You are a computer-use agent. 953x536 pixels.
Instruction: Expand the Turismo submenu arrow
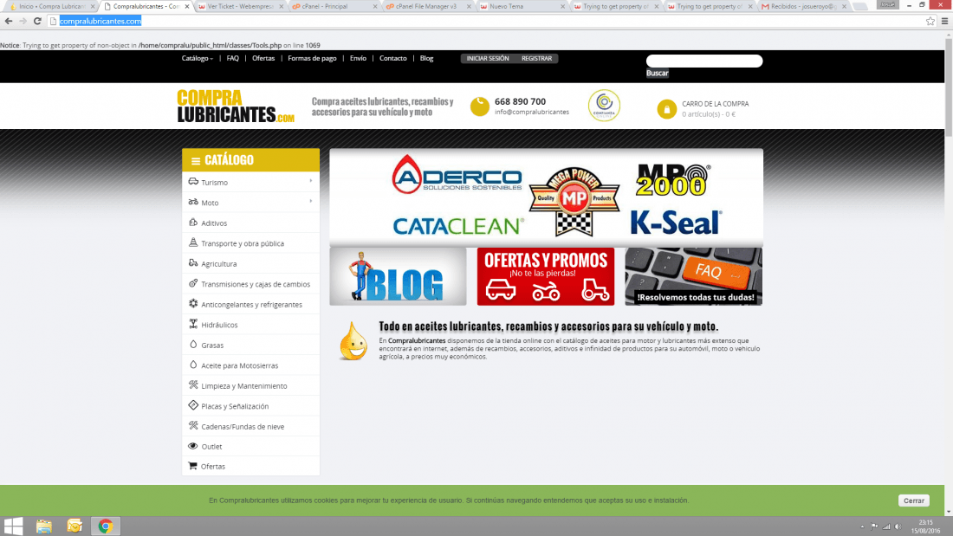tap(311, 181)
